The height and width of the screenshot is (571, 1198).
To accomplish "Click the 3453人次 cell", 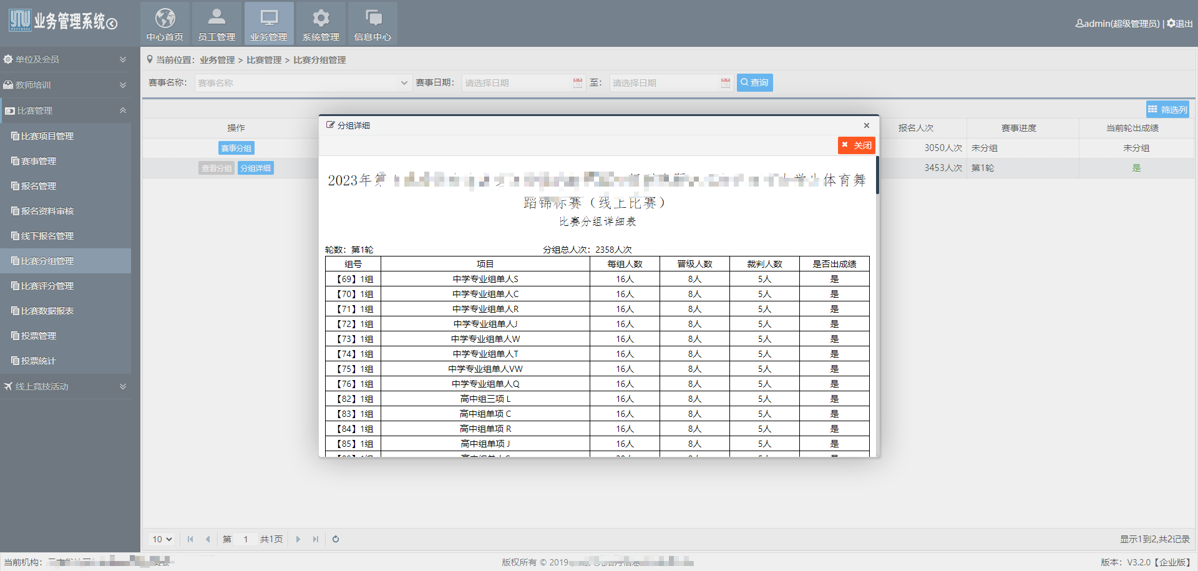I will click(x=943, y=168).
